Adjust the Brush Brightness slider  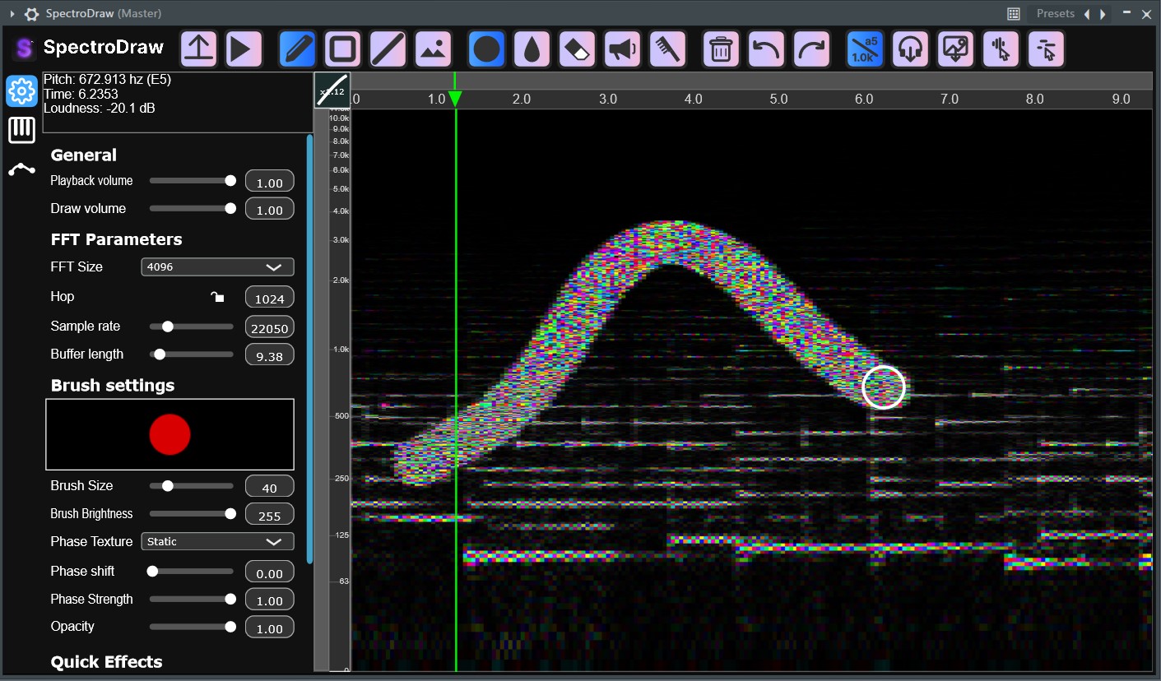click(192, 514)
